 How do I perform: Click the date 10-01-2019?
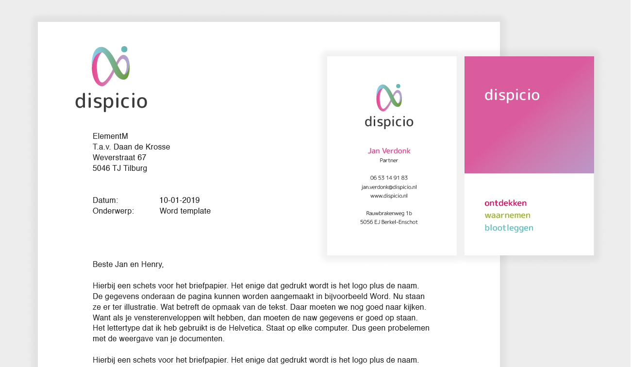click(180, 200)
